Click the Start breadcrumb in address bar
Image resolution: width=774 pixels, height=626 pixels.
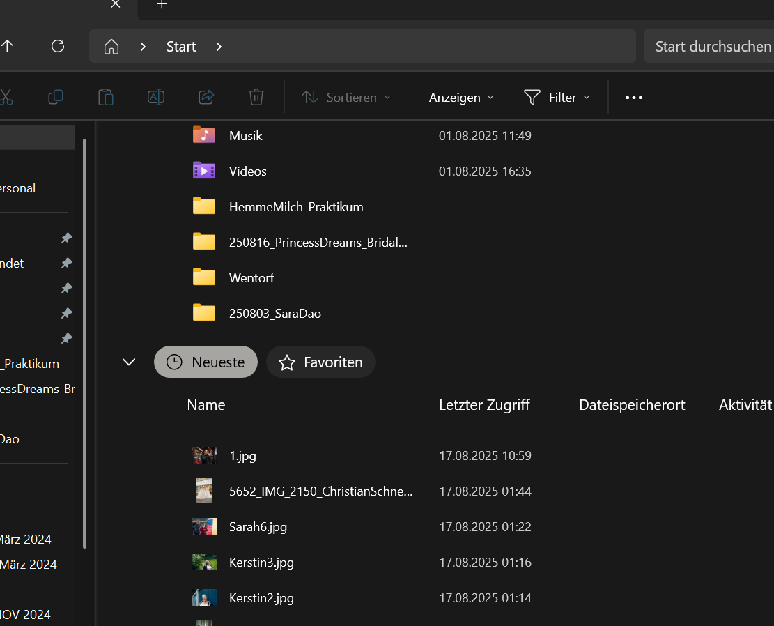coord(181,47)
